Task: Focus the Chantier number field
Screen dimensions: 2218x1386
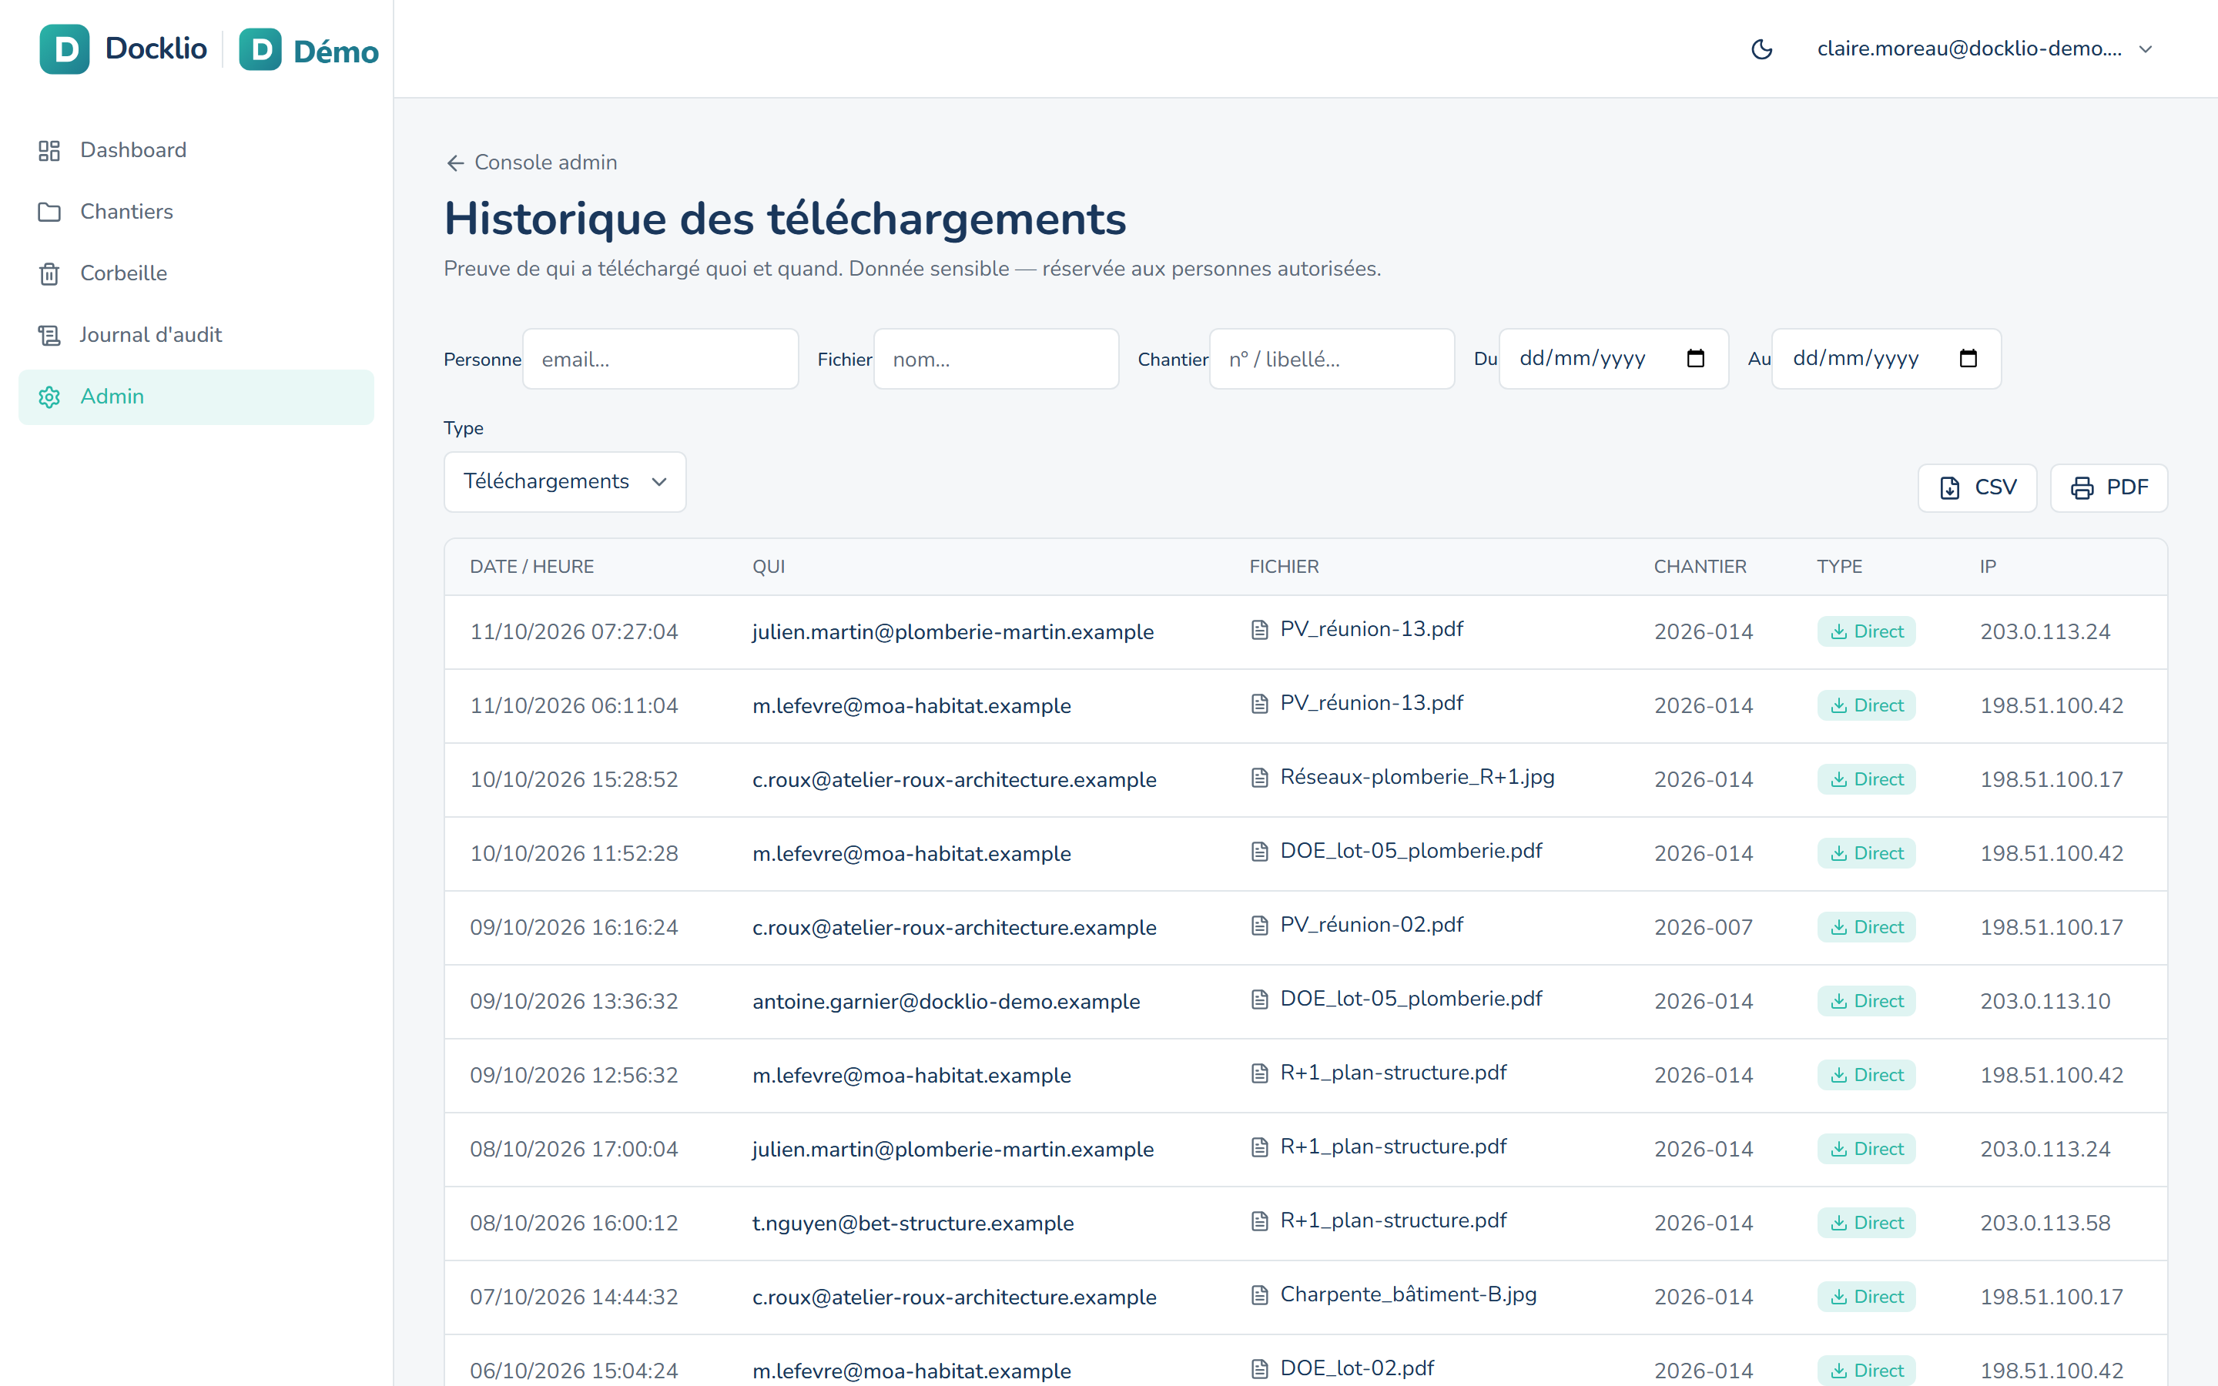Action: [x=1331, y=358]
